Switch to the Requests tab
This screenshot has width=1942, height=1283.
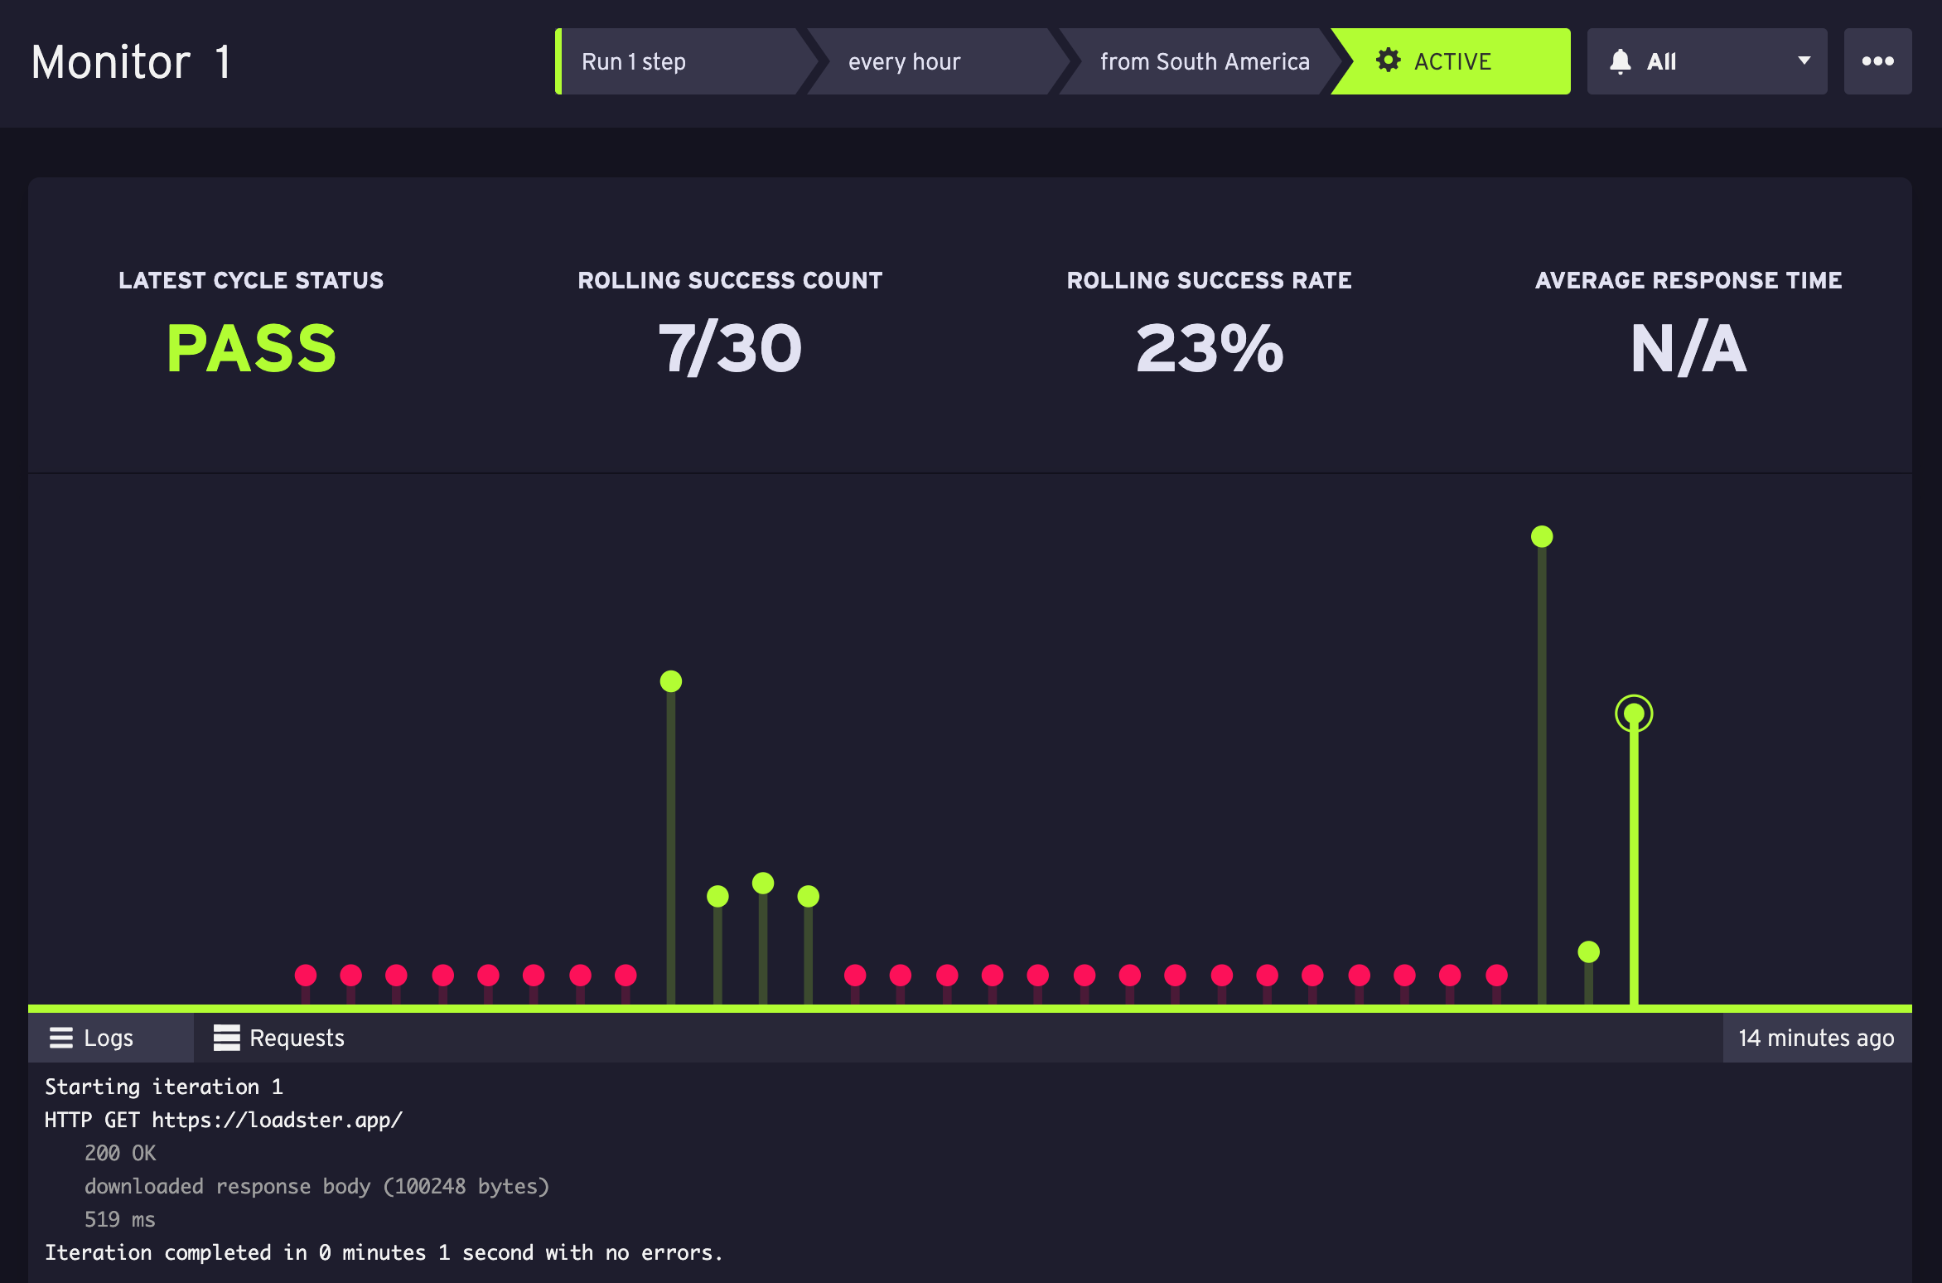[x=278, y=1038]
